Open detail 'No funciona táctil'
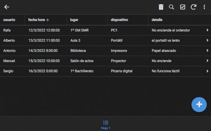Viewport: 211px width, 131px height. point(166,71)
